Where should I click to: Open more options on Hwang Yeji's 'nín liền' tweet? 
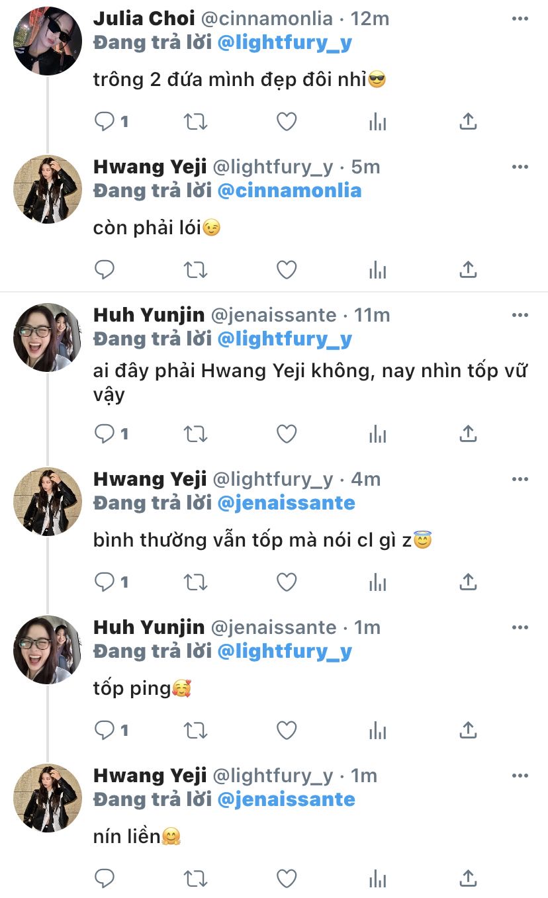point(520,776)
